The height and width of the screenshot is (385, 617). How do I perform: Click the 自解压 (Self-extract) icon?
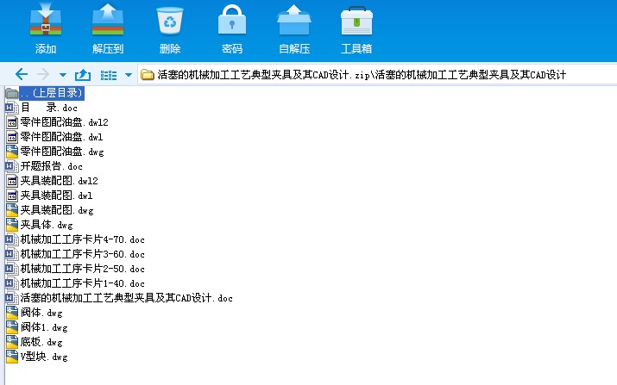click(x=294, y=19)
